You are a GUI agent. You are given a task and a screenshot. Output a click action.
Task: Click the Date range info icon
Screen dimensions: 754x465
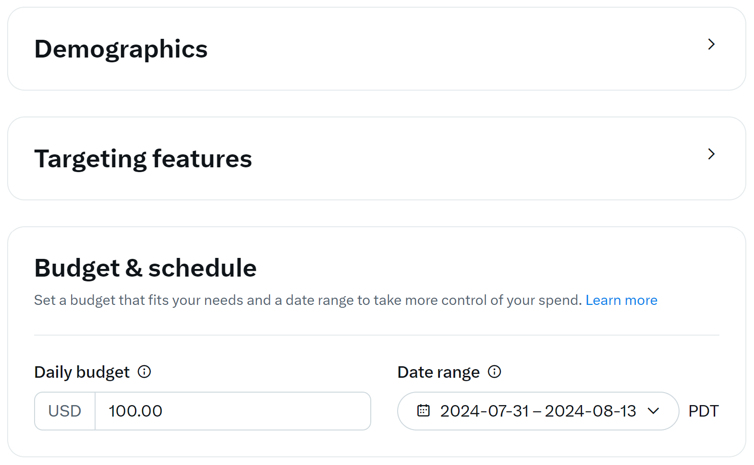[x=494, y=372]
